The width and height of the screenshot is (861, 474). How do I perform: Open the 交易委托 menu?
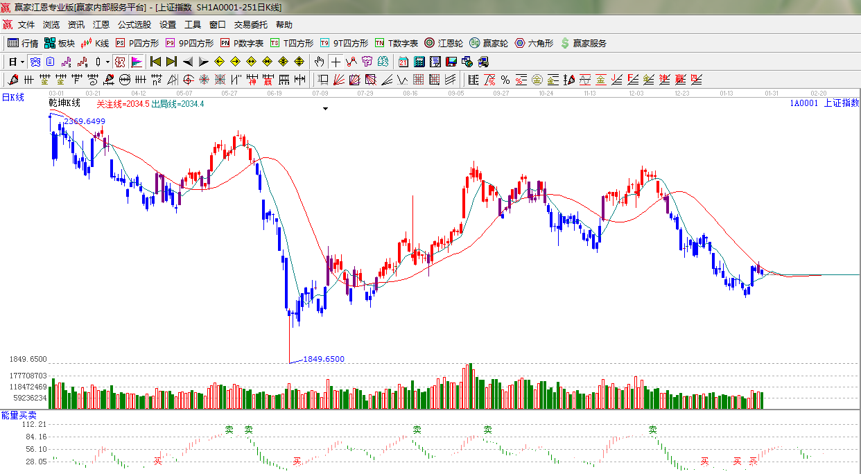point(250,24)
